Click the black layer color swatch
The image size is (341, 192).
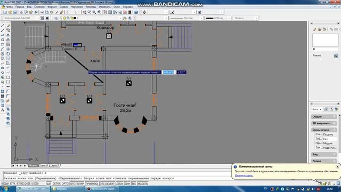75,18
